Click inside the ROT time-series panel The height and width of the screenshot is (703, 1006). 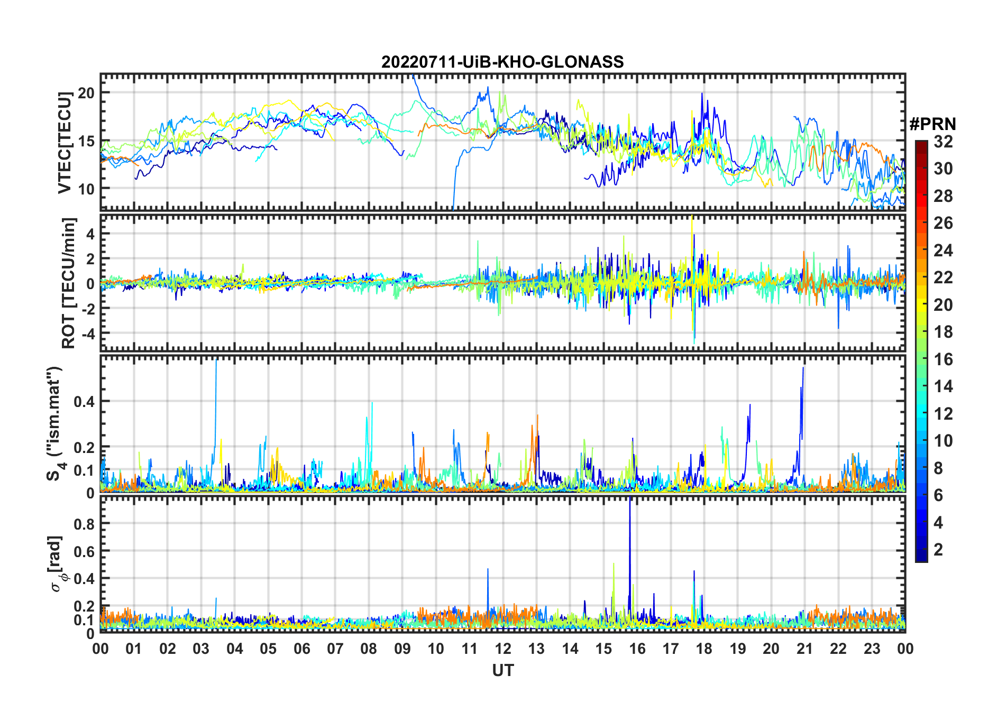pos(502,282)
